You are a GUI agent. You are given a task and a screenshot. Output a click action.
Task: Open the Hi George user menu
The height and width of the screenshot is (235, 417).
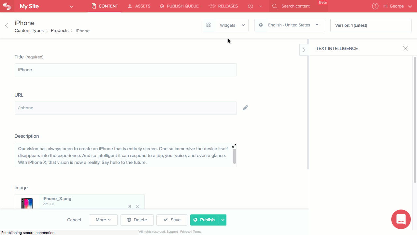397,6
